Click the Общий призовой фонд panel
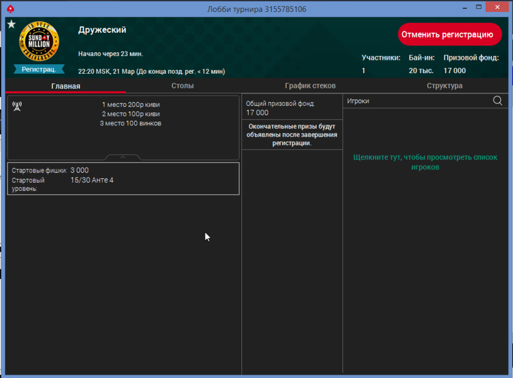The width and height of the screenshot is (513, 378). 292,108
